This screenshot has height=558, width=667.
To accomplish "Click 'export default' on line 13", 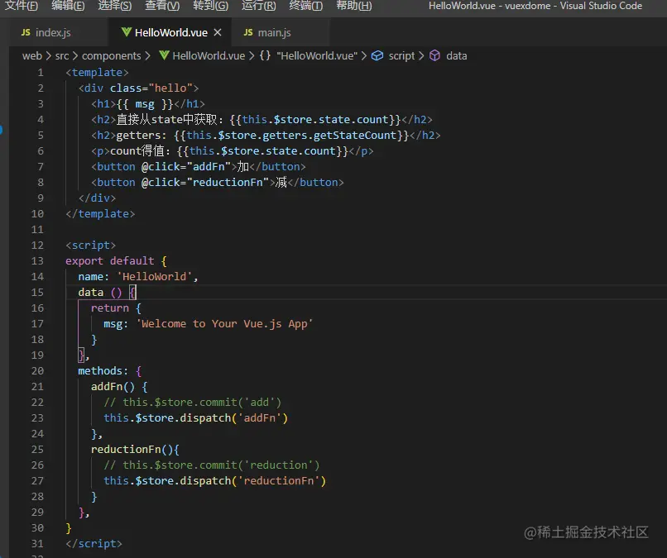I will click(x=110, y=261).
